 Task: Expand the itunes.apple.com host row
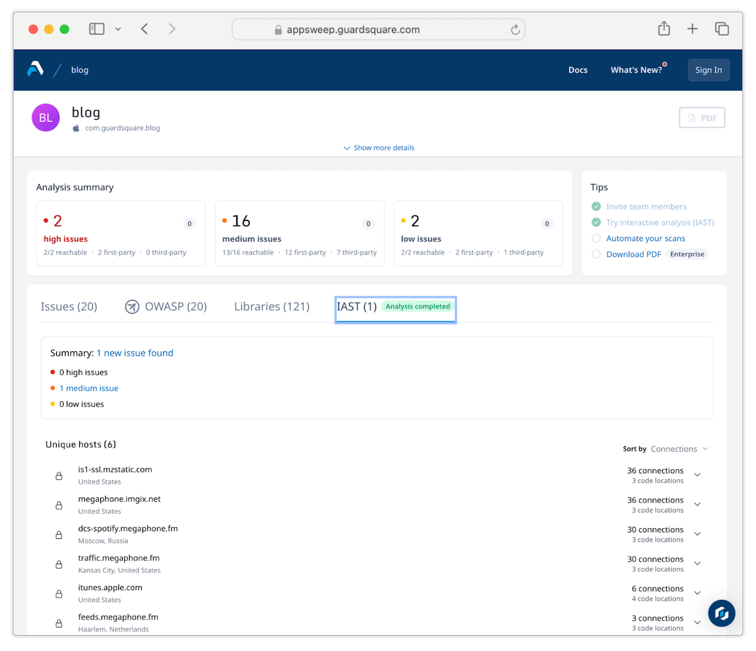pyautogui.click(x=697, y=593)
